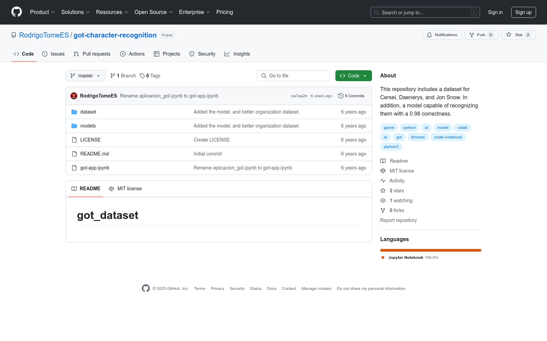Expand the green Code dropdown
Screen dimensions: 547x341
pyautogui.click(x=353, y=76)
